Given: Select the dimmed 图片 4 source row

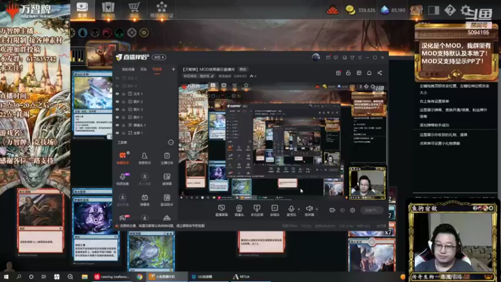Looking at the screenshot, I should click(145, 86).
